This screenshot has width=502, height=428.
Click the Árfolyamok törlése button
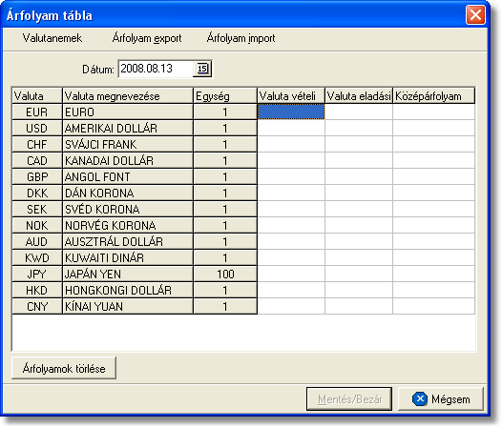[x=64, y=368]
